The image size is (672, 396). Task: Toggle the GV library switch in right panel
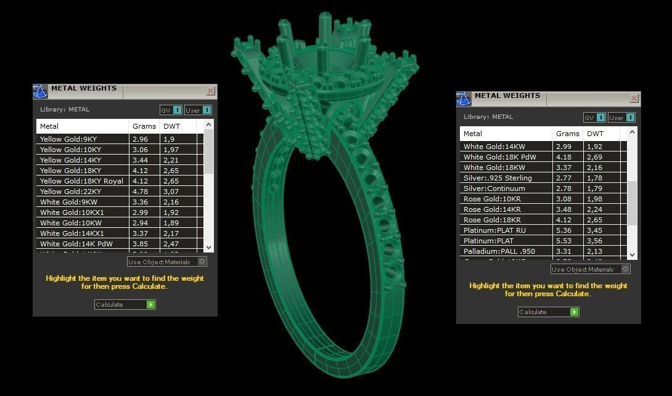(594, 117)
